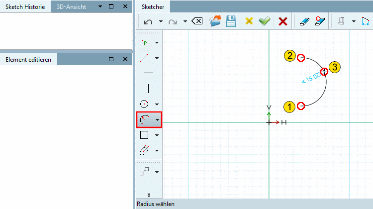Click the grayed mirror tool icon

(x=341, y=21)
